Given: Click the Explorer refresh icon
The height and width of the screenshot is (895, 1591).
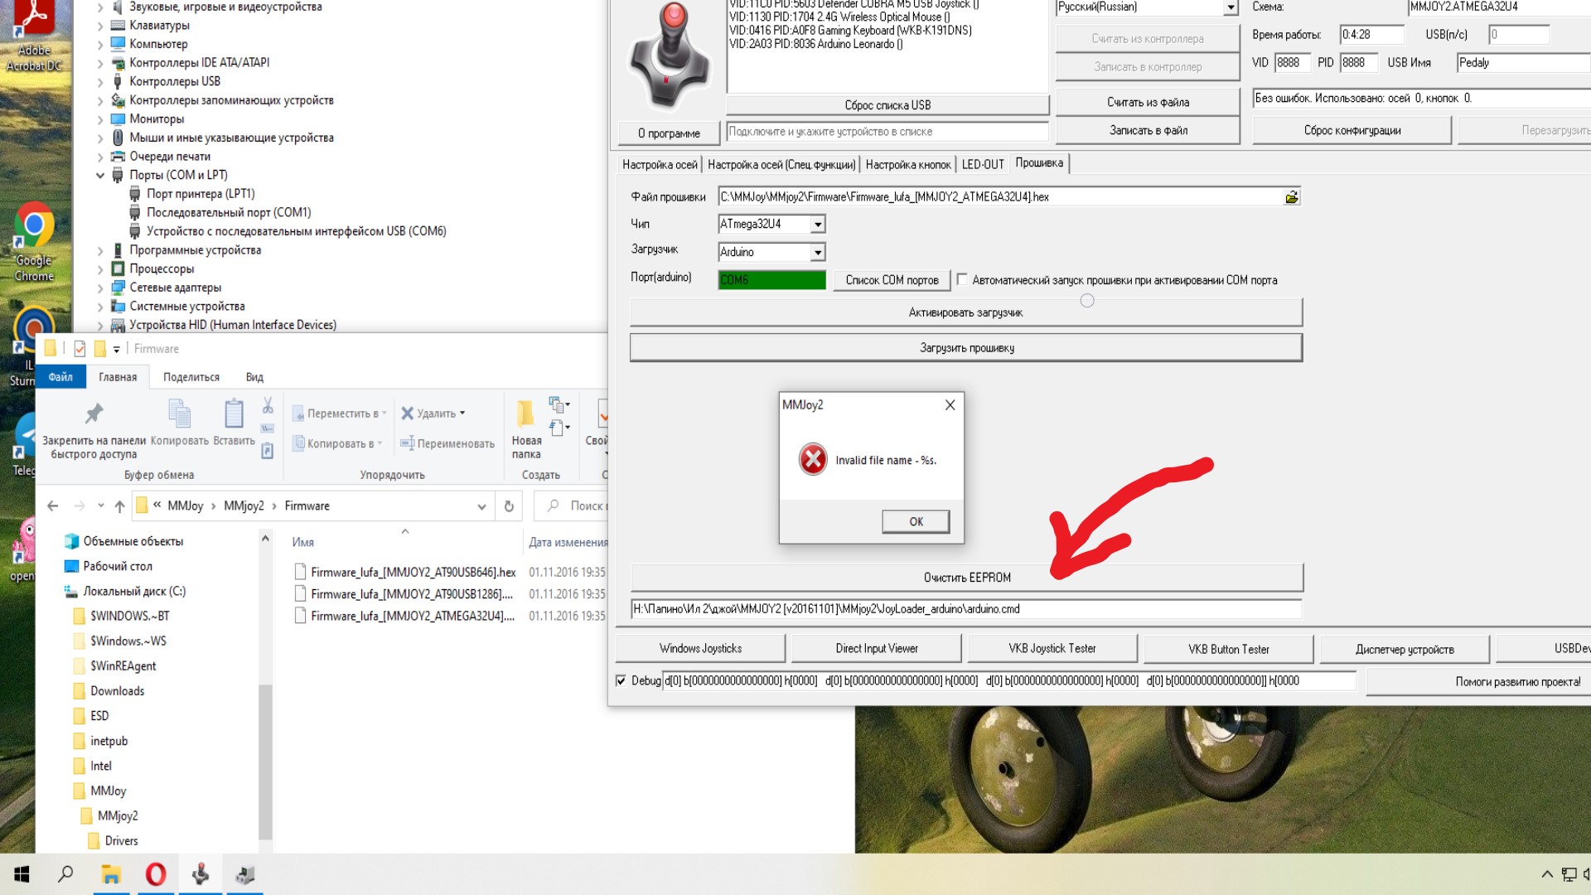Looking at the screenshot, I should pos(509,506).
